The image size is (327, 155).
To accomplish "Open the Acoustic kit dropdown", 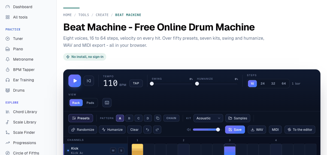I will coord(208,118).
